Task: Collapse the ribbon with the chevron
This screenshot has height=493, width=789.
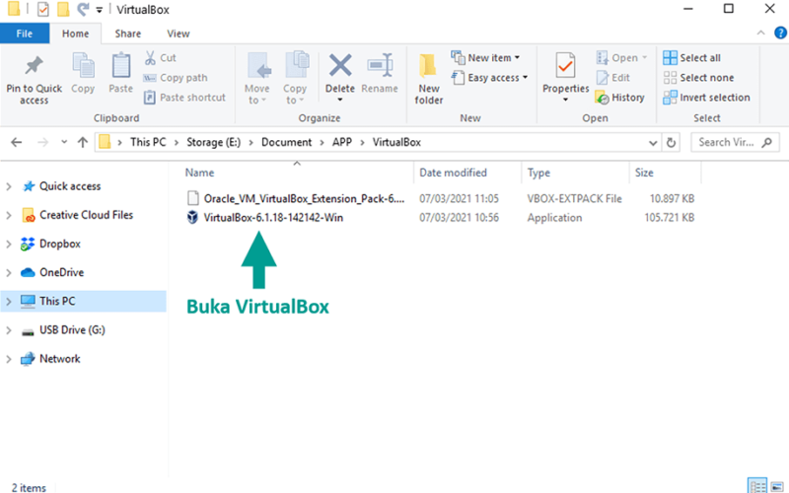Action: [760, 33]
